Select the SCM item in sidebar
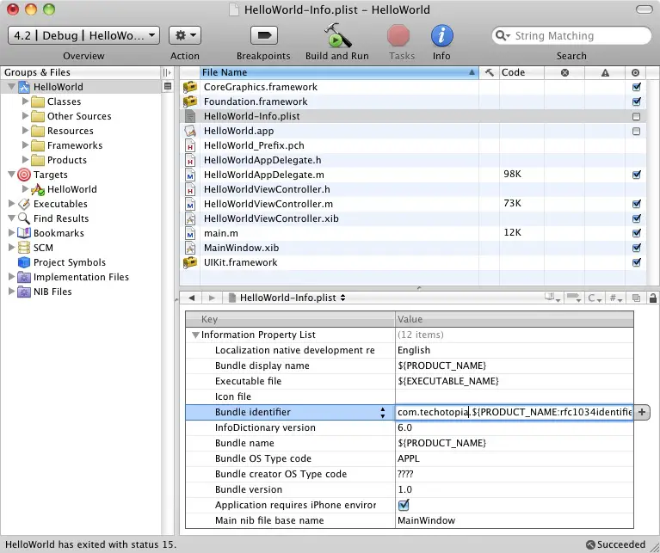The width and height of the screenshot is (660, 553). 42,248
